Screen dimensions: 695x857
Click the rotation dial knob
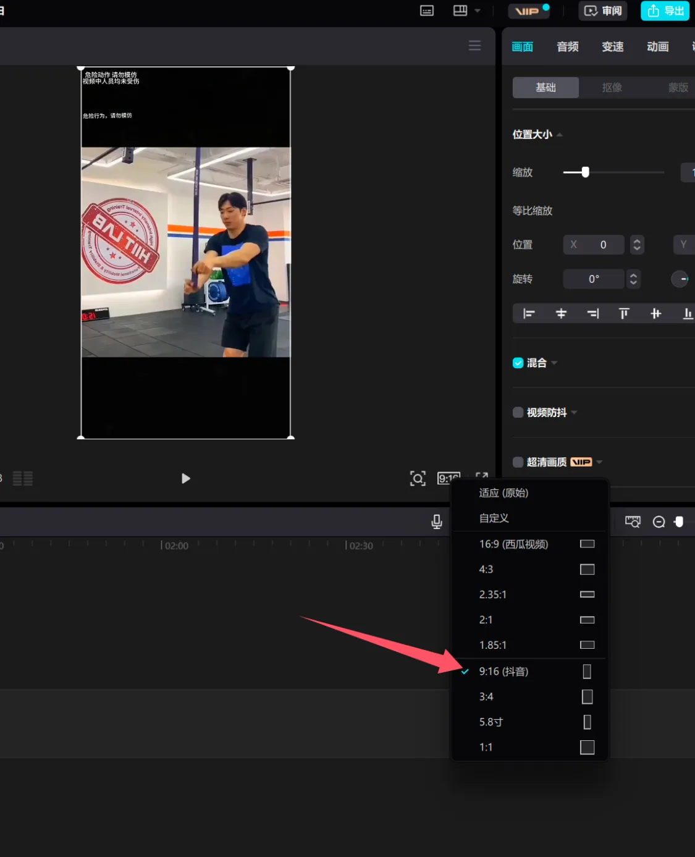click(x=680, y=279)
